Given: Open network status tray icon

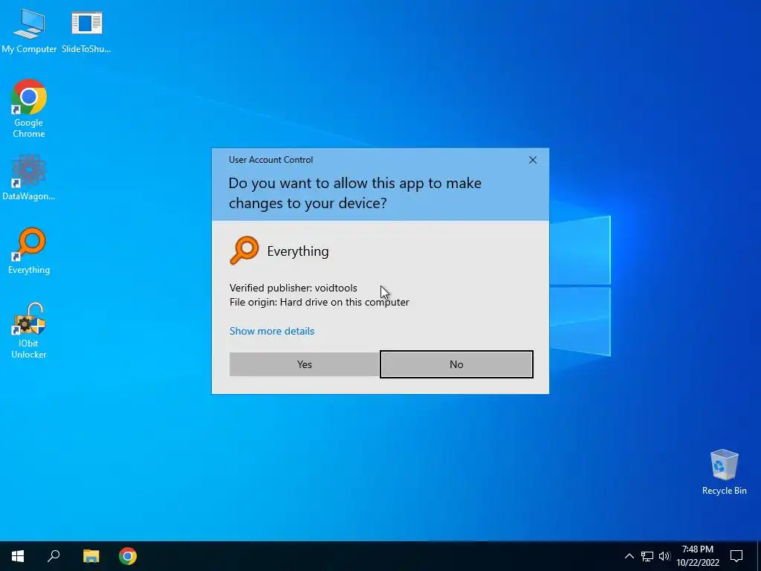Looking at the screenshot, I should [647, 556].
